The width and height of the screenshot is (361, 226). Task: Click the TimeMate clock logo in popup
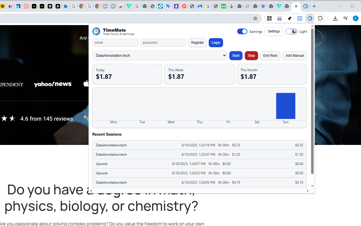pos(96,31)
